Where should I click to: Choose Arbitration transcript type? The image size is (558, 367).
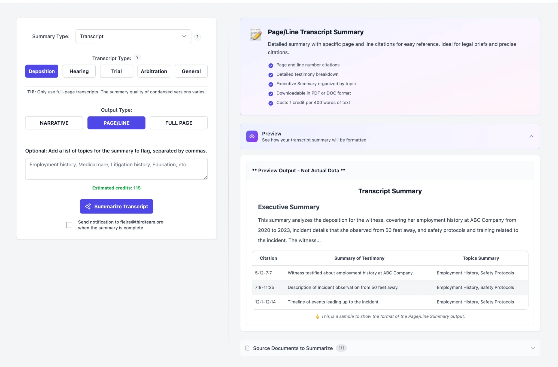[154, 71]
